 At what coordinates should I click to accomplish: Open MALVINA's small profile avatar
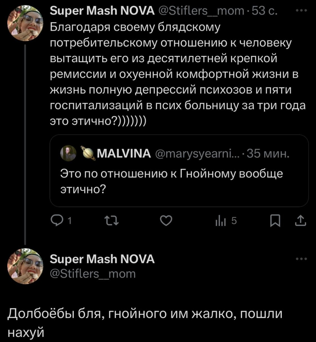point(68,153)
